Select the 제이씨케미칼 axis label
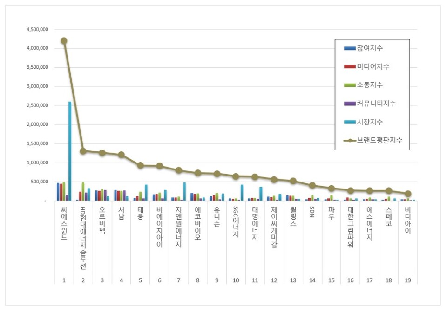 point(274,228)
